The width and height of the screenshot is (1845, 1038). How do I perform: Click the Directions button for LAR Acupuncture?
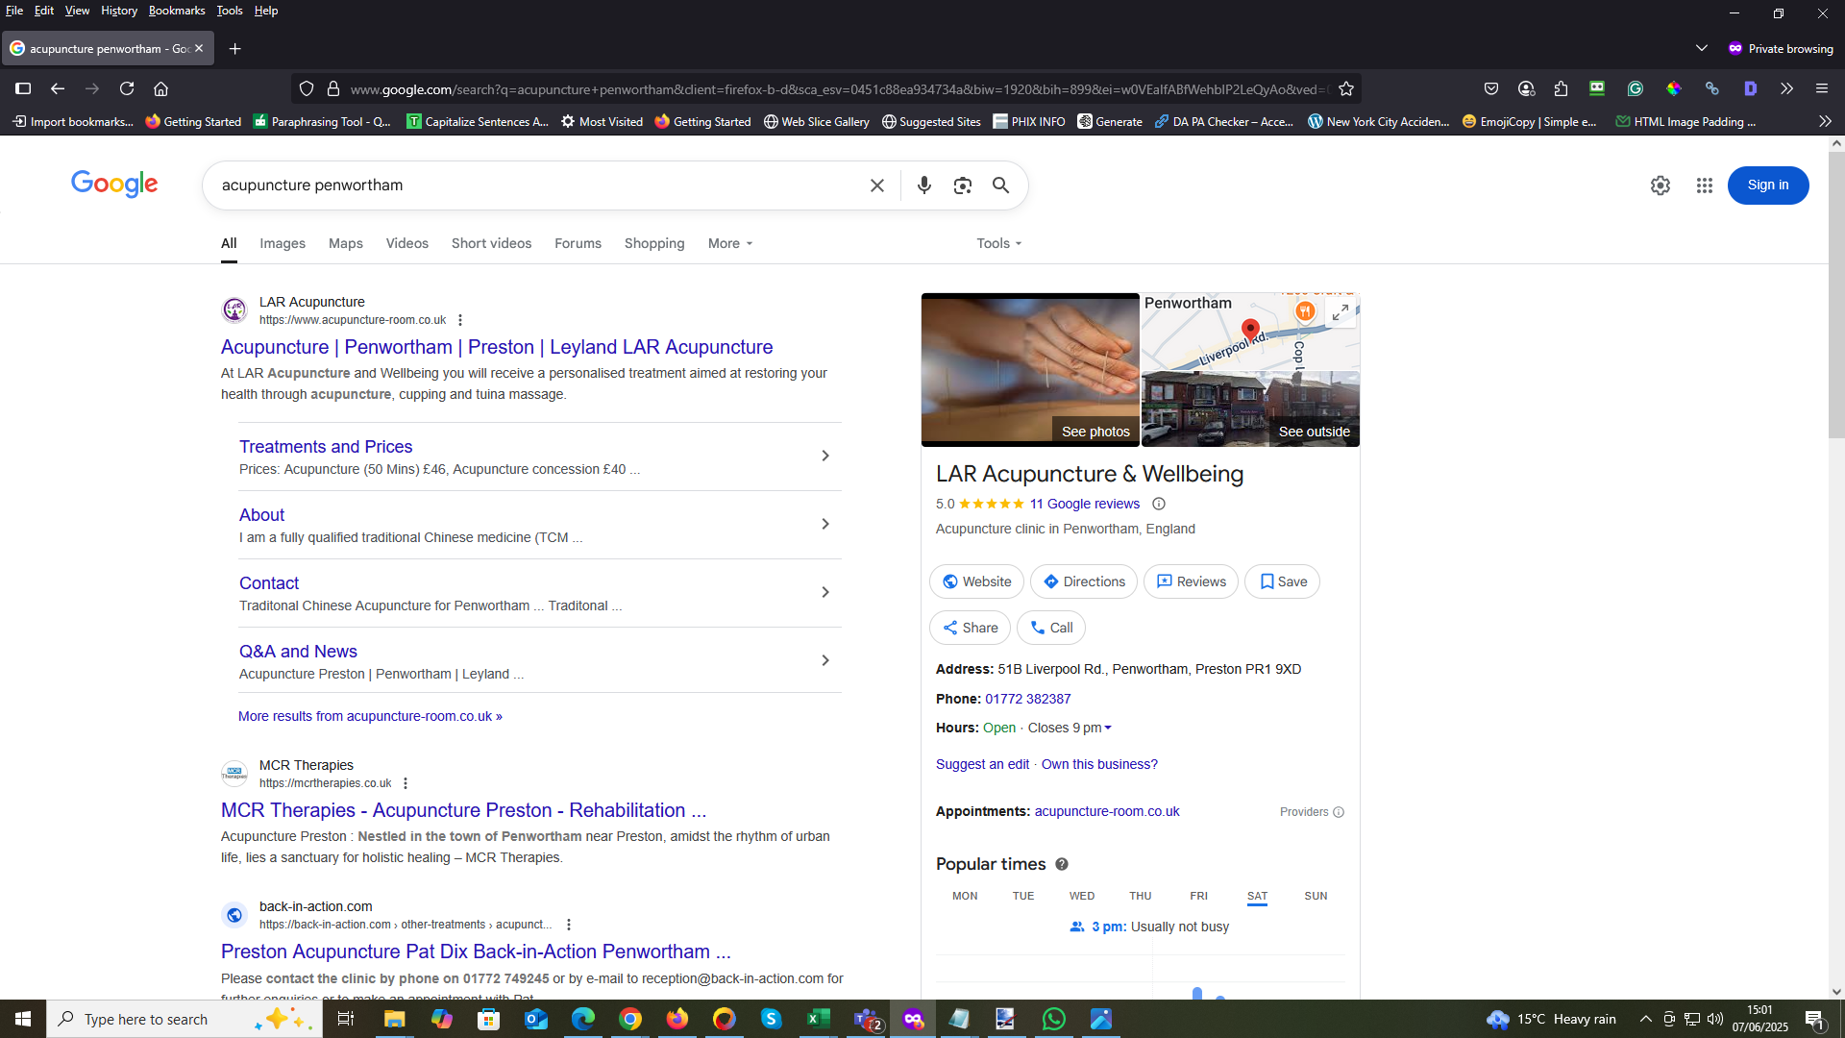pos(1083,581)
